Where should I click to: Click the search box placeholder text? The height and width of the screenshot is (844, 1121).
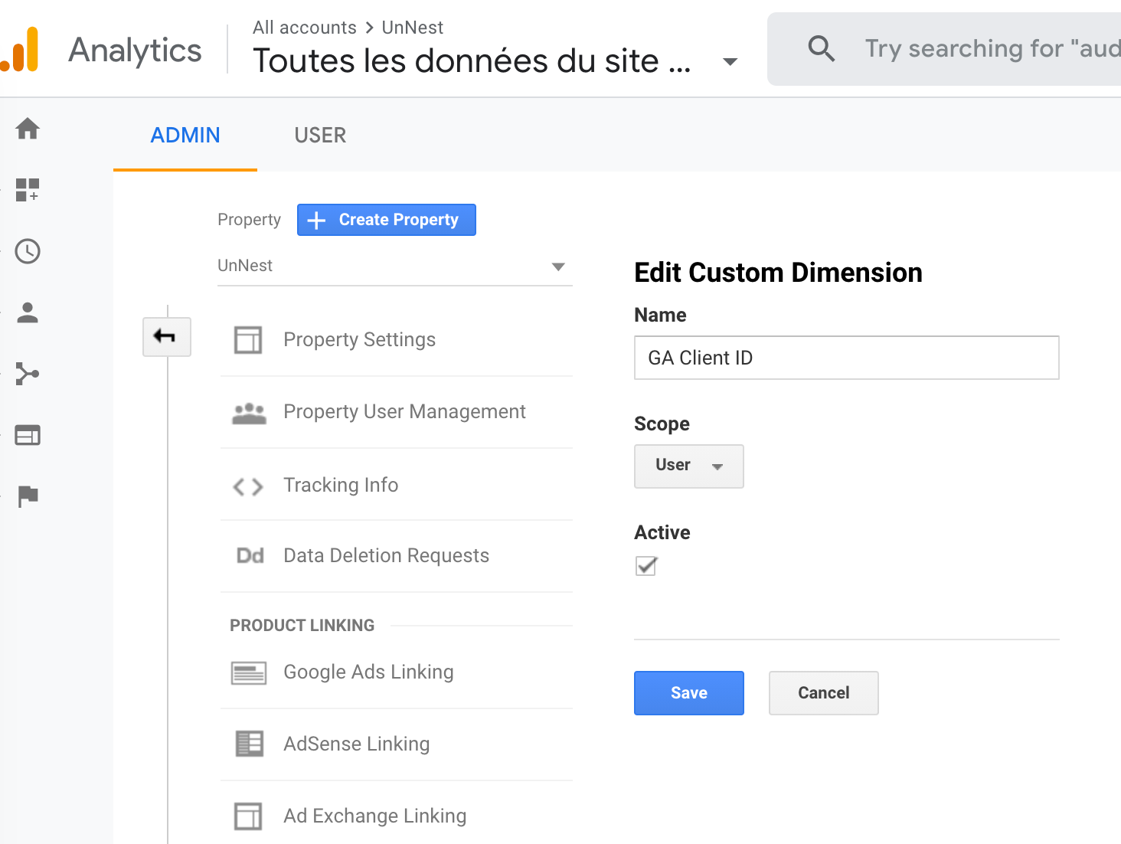pyautogui.click(x=992, y=48)
